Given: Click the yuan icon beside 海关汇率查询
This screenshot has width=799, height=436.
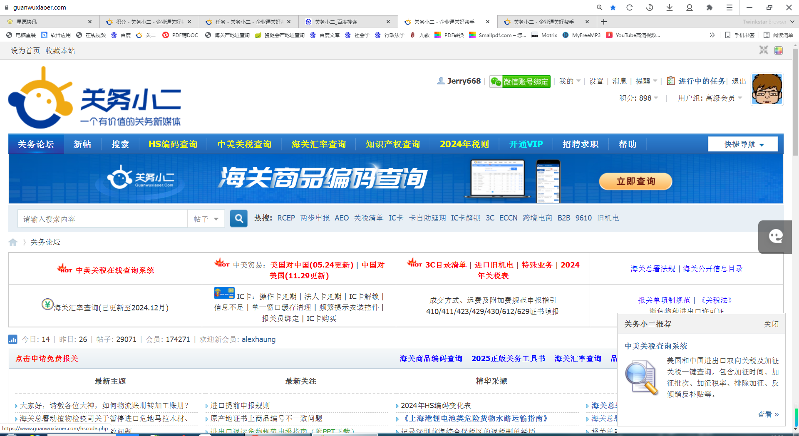Looking at the screenshot, I should click(47, 304).
